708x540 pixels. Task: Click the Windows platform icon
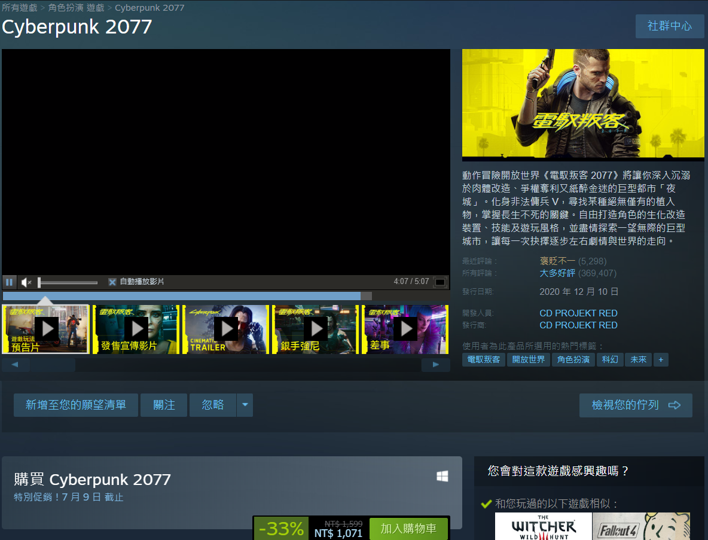click(x=443, y=476)
